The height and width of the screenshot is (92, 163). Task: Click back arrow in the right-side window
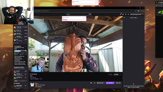click(x=157, y=5)
